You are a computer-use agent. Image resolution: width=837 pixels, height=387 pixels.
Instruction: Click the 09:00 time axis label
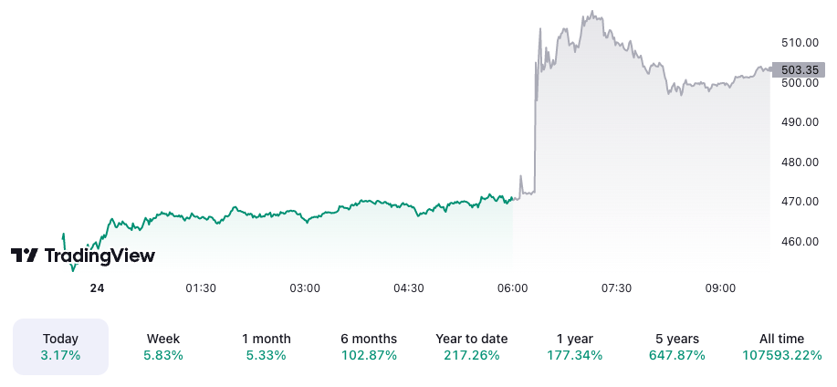[720, 288]
